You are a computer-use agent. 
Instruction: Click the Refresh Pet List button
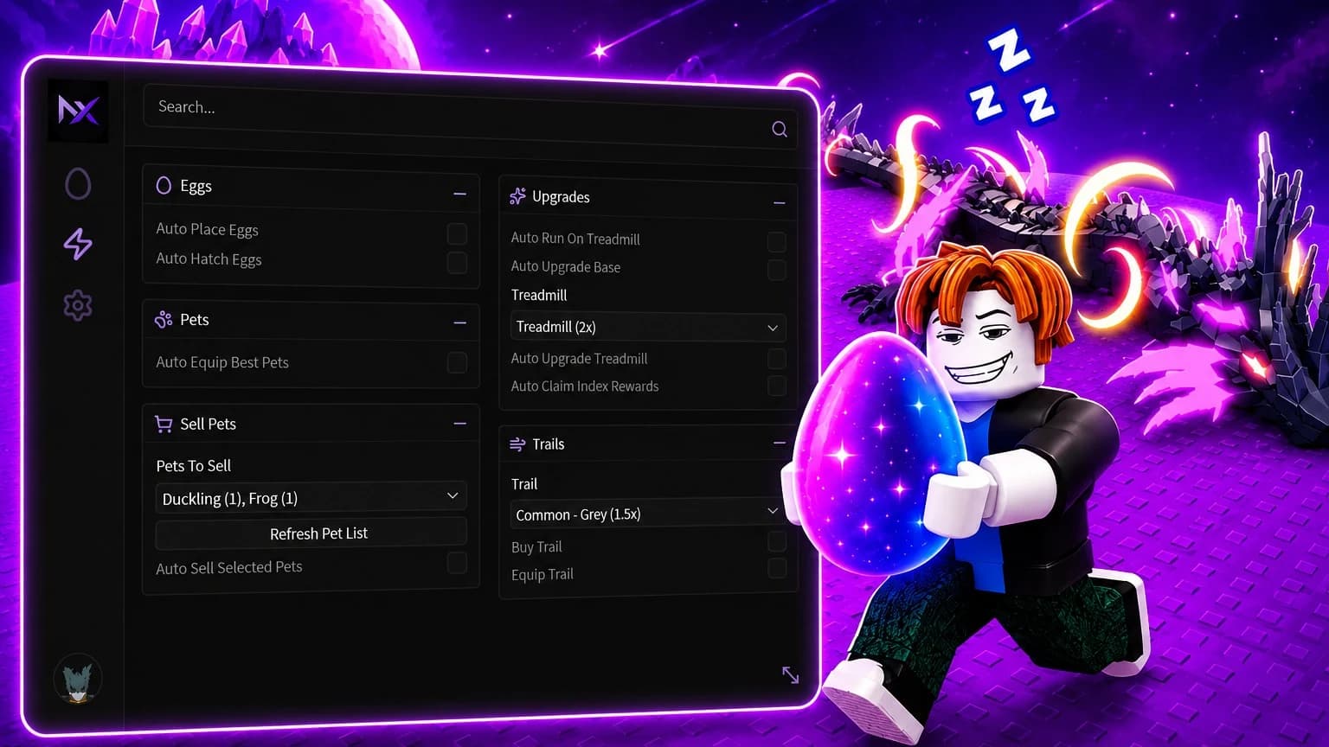coord(311,533)
